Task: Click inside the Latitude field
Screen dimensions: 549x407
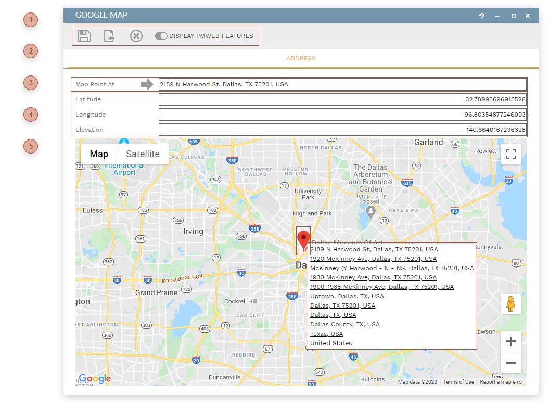Action: click(342, 99)
